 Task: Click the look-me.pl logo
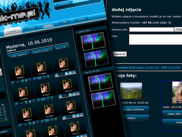(19, 16)
